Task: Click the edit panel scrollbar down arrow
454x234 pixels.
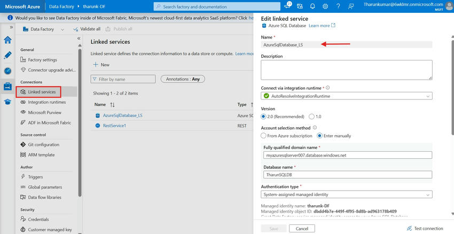Action: coord(452,214)
